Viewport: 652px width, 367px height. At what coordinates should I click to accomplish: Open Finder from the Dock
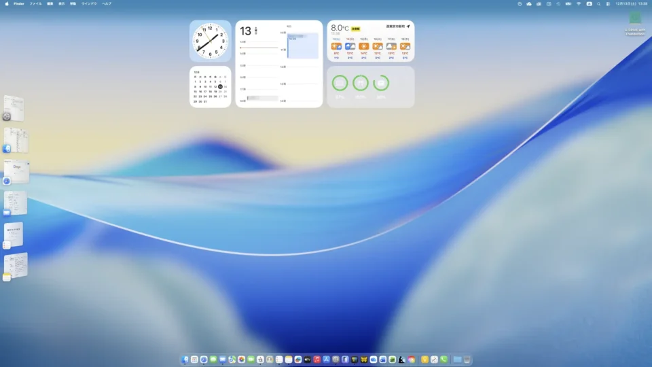point(185,360)
